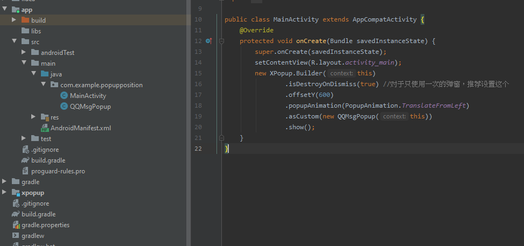Expand the gradle folder arrow
The image size is (524, 246).
pos(4,181)
